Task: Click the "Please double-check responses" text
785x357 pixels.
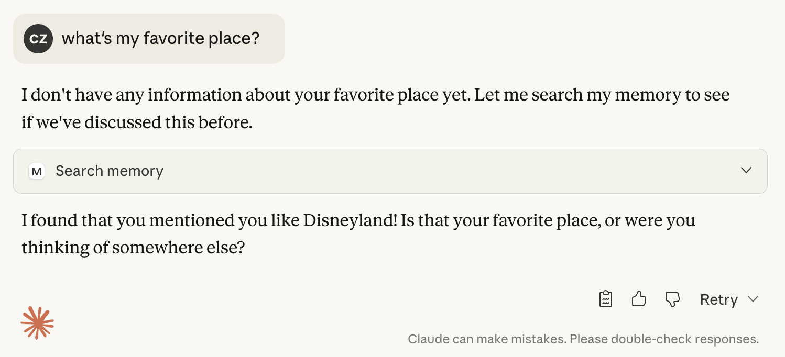Action: point(664,339)
